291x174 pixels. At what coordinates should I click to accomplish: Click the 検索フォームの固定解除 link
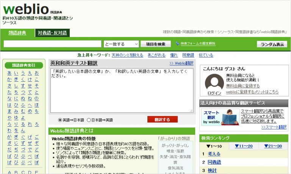click(x=198, y=43)
